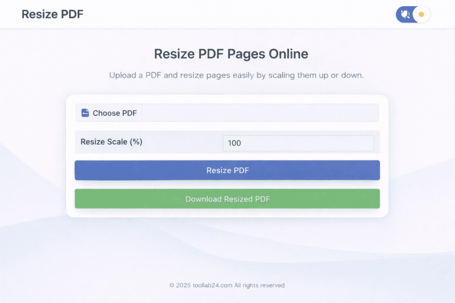Screen dimensions: 455x303
Task: Click Download Resized PDF
Action: tap(227, 199)
